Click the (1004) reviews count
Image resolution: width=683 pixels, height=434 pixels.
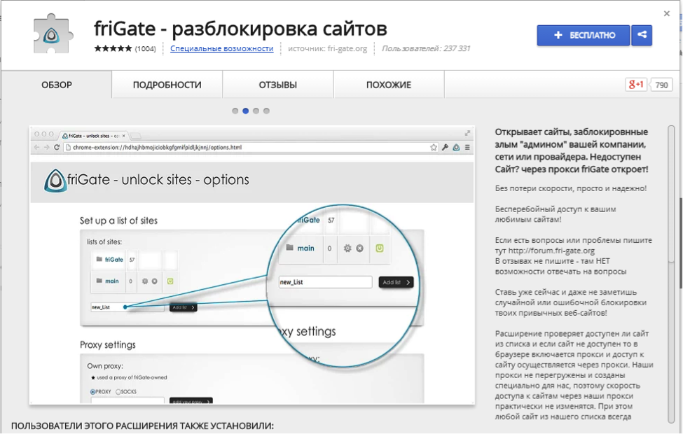tap(145, 49)
